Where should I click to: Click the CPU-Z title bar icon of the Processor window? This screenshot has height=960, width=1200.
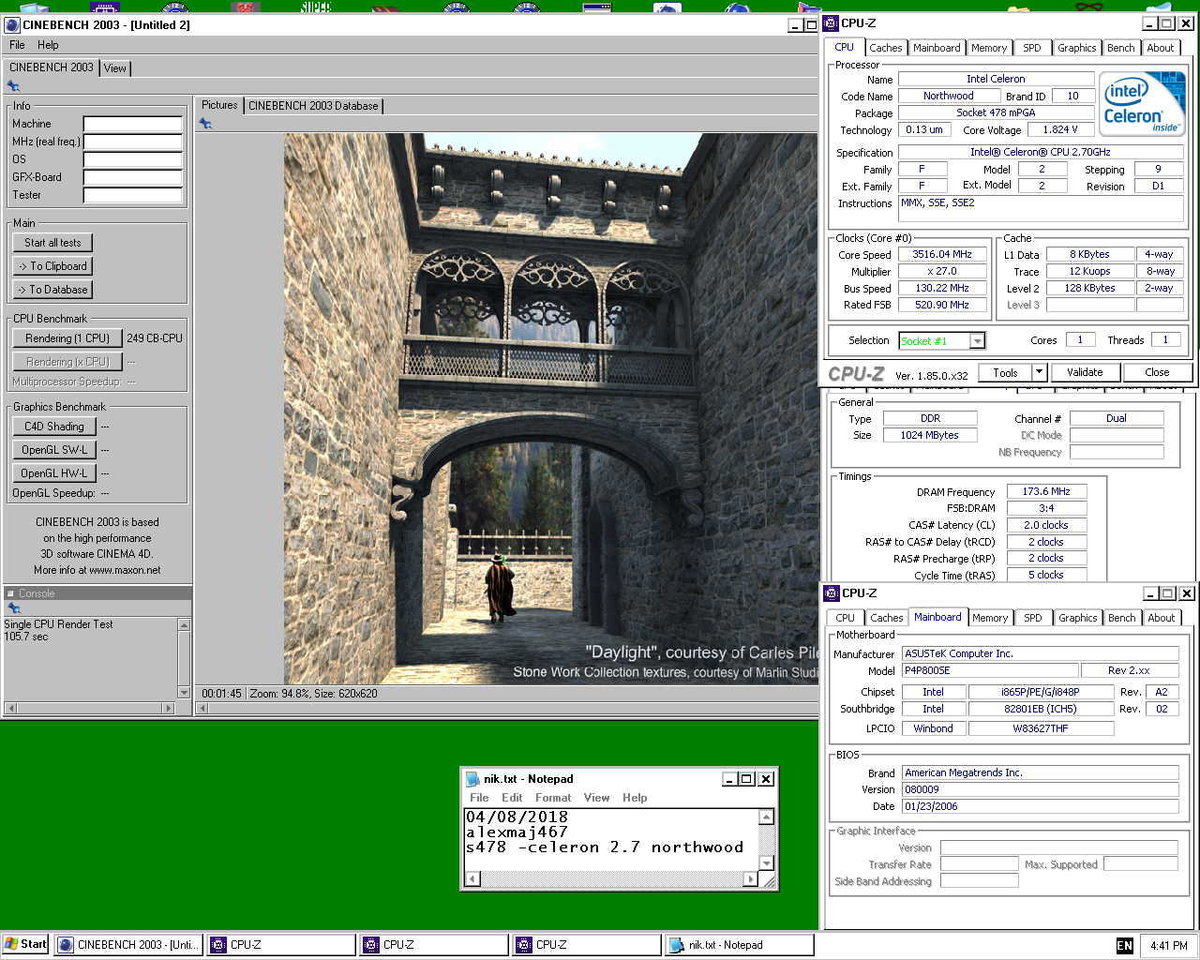(831, 23)
